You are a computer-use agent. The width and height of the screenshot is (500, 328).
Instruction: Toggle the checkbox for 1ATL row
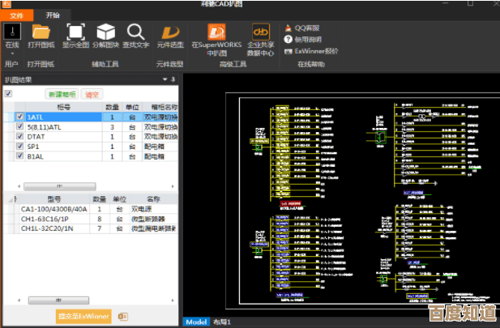pos(19,117)
